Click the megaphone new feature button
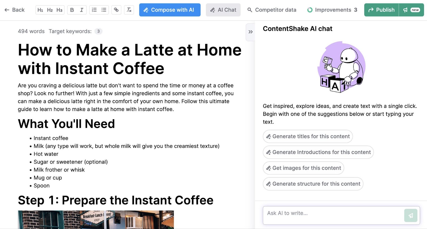427x229 pixels. (x=411, y=10)
